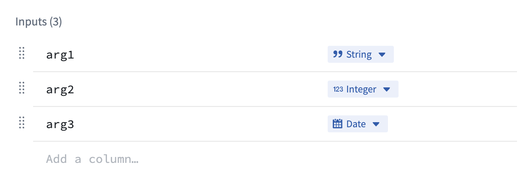Select the arg1 input name field

tap(60, 54)
